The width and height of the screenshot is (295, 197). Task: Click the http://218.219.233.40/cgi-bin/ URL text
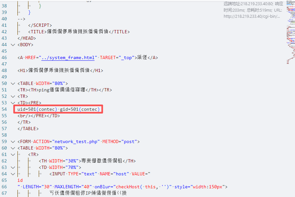click(x=252, y=16)
